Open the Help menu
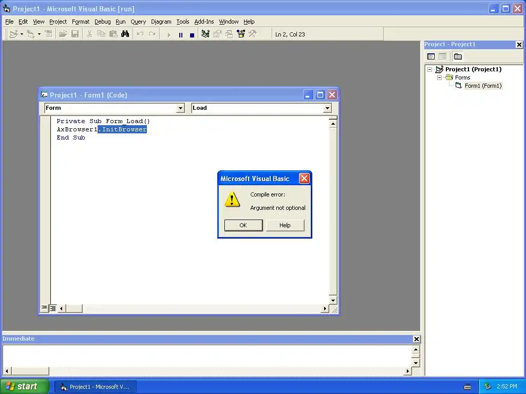Image resolution: width=526 pixels, height=394 pixels. [x=249, y=22]
